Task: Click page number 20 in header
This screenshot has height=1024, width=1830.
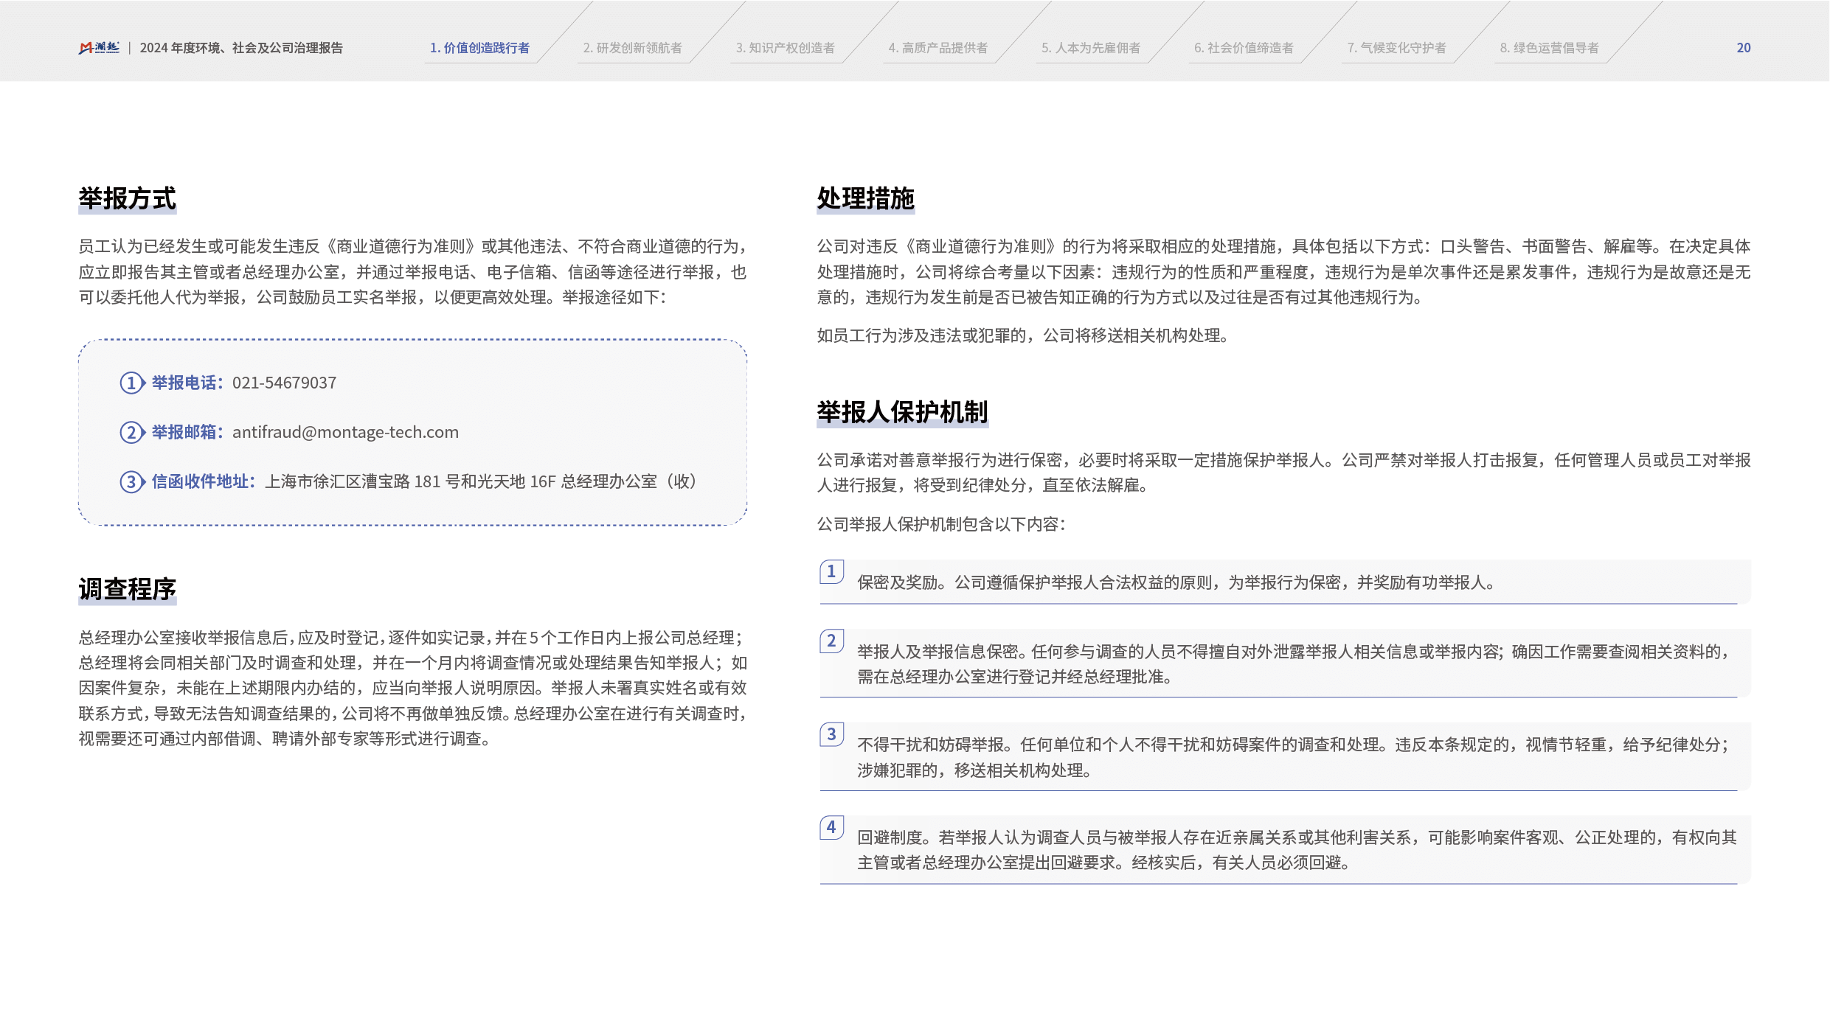Action: click(1743, 48)
